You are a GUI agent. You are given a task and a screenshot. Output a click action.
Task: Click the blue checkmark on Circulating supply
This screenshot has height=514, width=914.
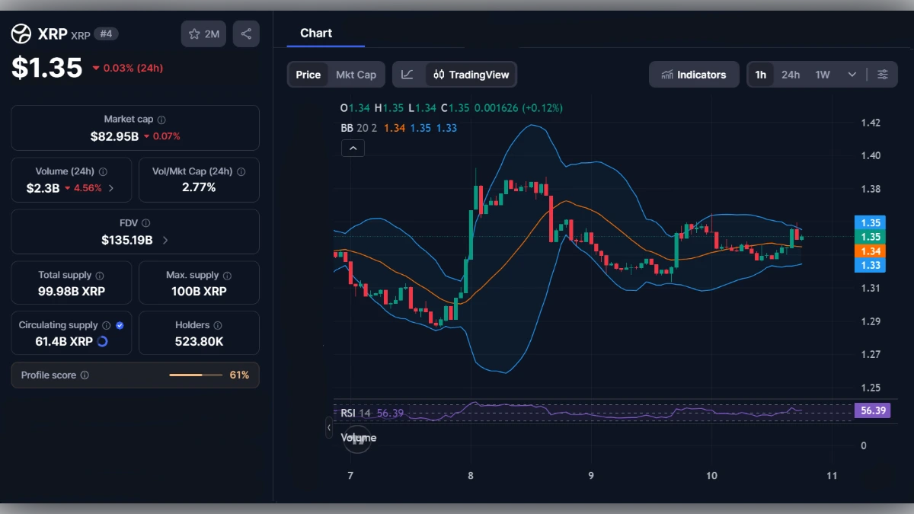[x=119, y=325]
